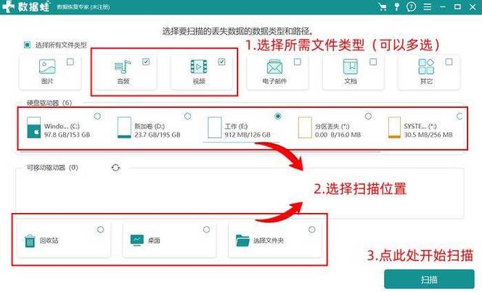Click the 选择文件夹 label text
Screen dimensions: 482x292
(269, 241)
